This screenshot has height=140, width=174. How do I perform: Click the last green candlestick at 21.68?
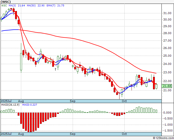point(156,86)
